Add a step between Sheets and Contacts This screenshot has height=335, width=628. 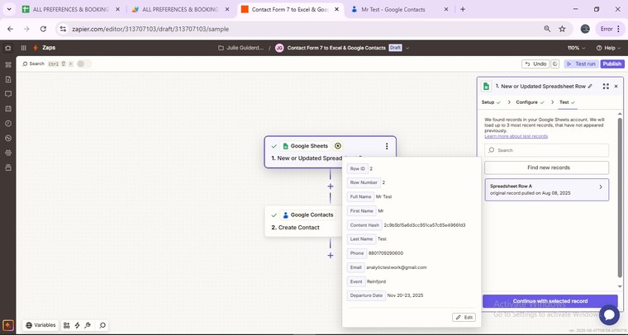tap(330, 186)
